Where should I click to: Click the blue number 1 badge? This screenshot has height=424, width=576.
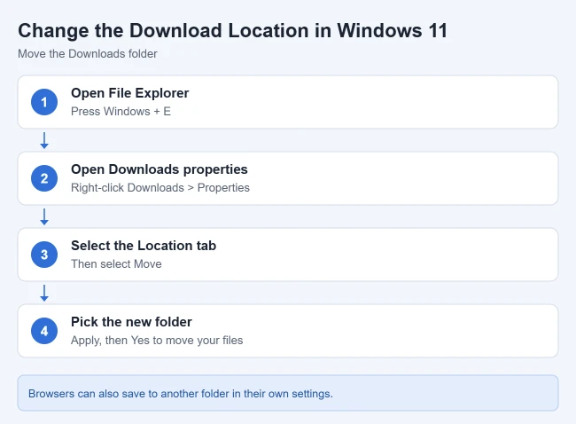click(x=44, y=102)
